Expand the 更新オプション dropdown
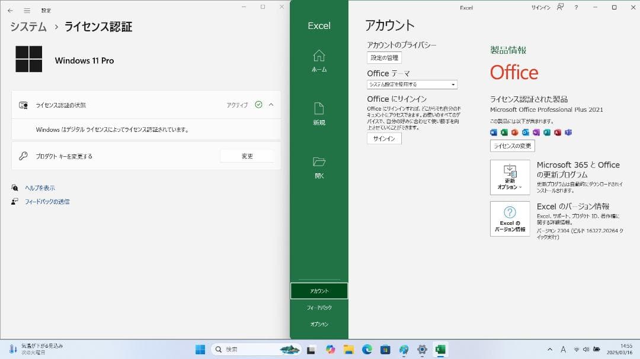This screenshot has width=640, height=359. coord(510,177)
